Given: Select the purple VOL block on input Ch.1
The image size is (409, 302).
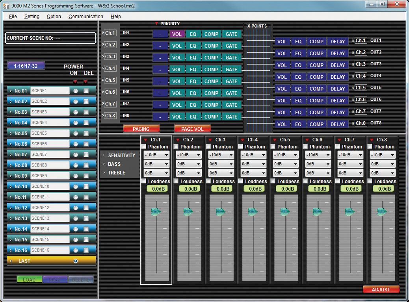Looking at the screenshot, I should coord(177,34).
